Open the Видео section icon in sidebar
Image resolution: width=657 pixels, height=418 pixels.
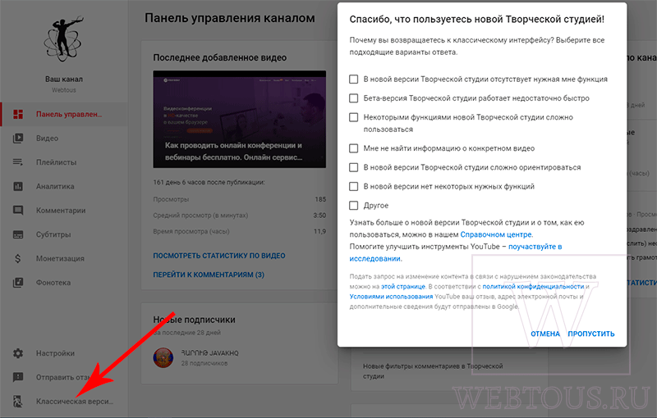pyautogui.click(x=18, y=138)
